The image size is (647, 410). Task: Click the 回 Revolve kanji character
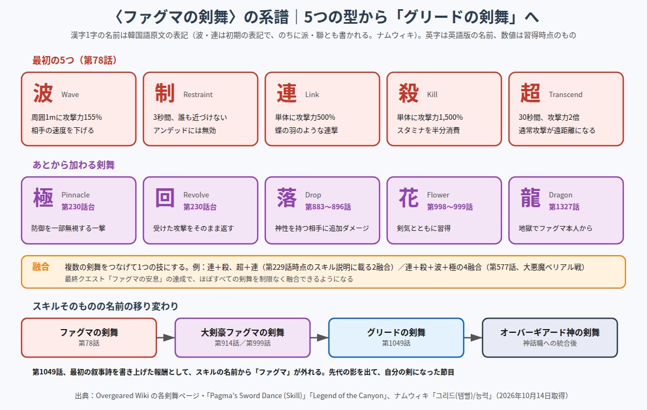(164, 198)
